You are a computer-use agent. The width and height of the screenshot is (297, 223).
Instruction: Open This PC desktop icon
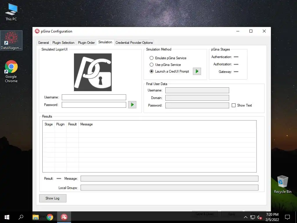tap(11, 12)
